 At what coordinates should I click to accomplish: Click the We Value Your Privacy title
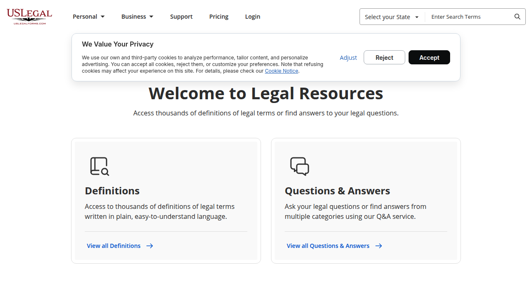point(118,44)
